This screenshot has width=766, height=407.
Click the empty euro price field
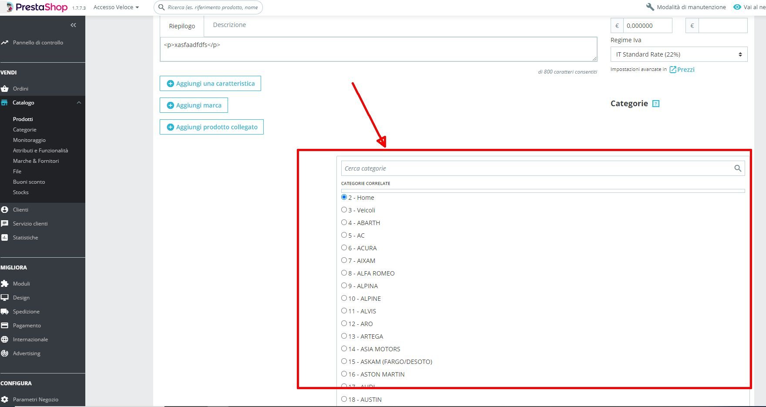tap(723, 26)
